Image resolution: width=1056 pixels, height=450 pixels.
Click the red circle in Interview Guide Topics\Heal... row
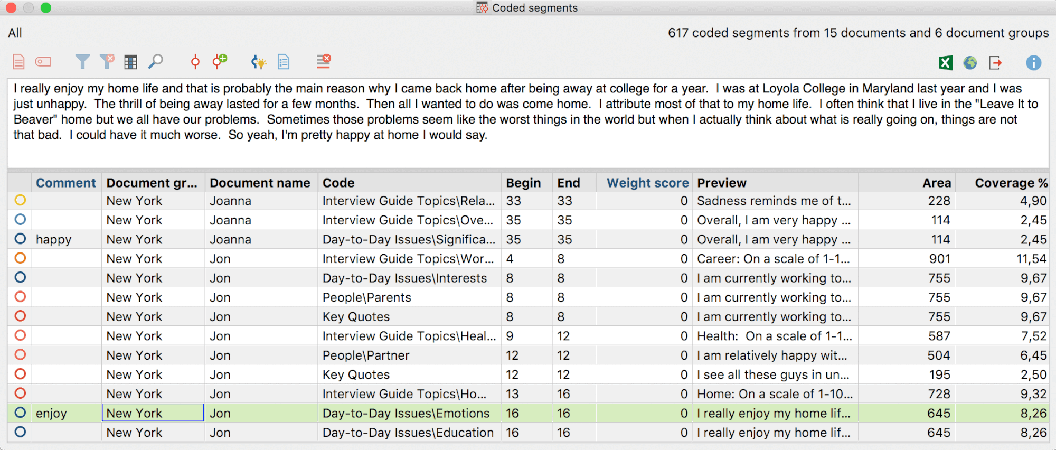pos(20,335)
